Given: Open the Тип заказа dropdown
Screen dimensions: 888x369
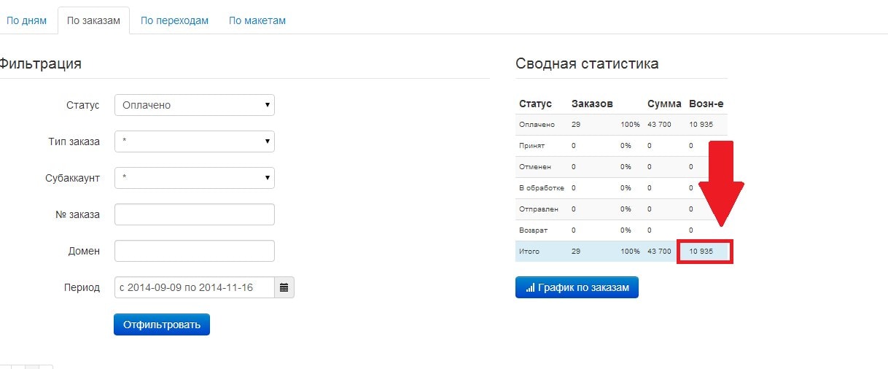Looking at the screenshot, I should [x=195, y=141].
